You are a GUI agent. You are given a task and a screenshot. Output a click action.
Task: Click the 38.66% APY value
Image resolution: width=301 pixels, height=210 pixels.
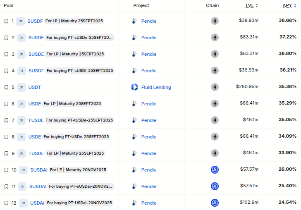[x=288, y=20]
